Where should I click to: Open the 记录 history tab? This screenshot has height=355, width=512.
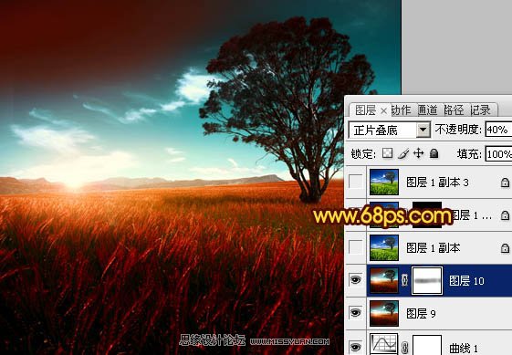click(x=481, y=110)
